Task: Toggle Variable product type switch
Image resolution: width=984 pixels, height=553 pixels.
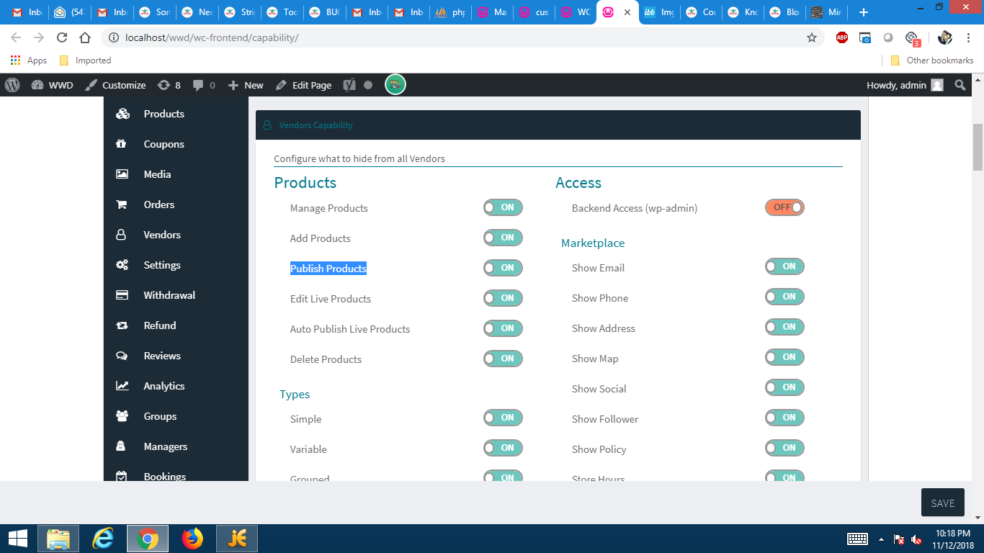Action: [x=503, y=448]
